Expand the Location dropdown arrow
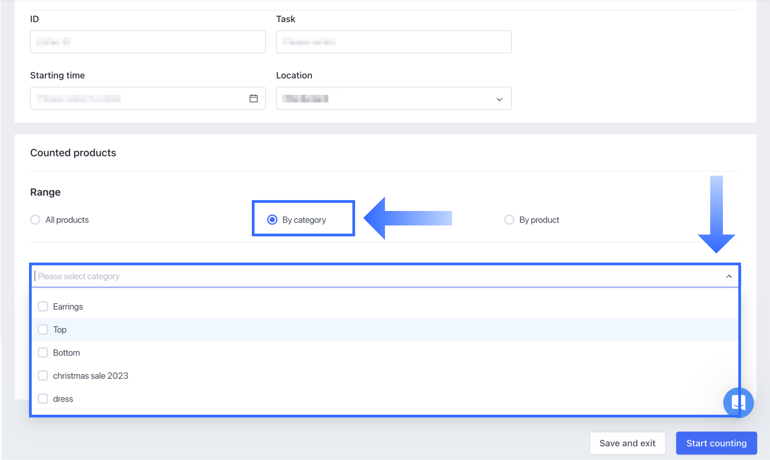 [499, 99]
